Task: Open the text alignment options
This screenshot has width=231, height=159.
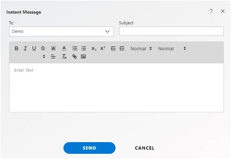Action: tap(53, 56)
